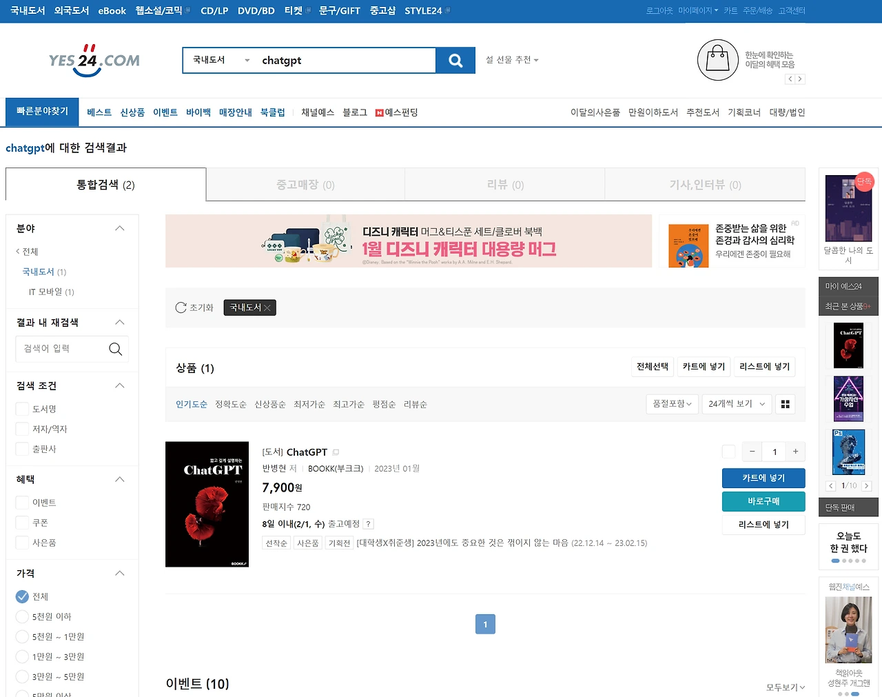Expand the 설 선물 추천 dropdown
Screen dimensions: 882x697
point(512,60)
